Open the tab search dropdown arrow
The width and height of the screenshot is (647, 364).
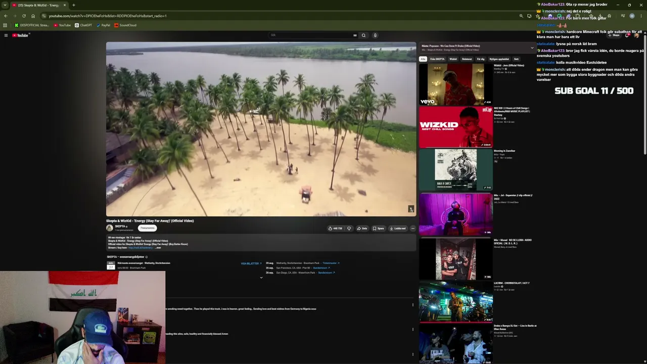(x=5, y=5)
